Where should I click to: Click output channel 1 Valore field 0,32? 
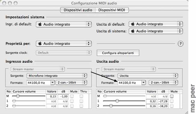[151, 101]
